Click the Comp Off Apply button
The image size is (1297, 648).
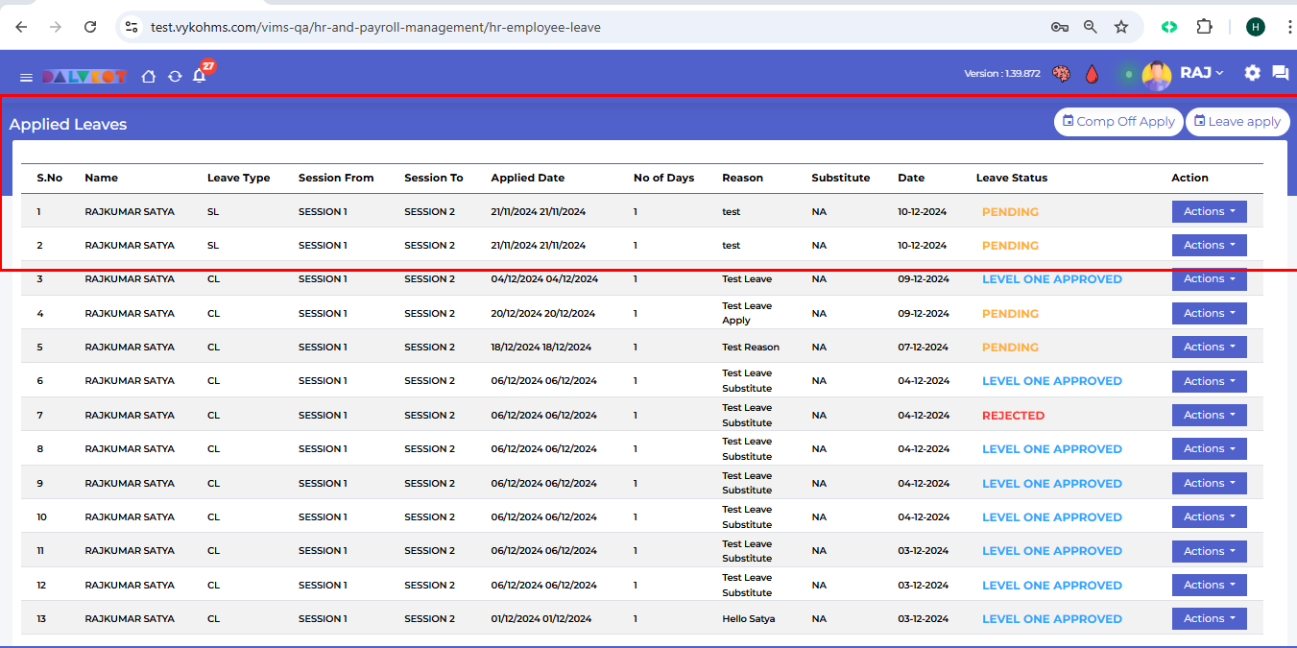click(1118, 122)
